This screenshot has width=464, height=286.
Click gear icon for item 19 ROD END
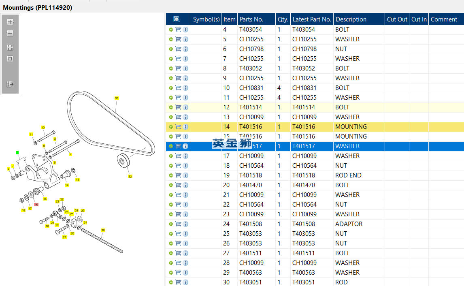click(171, 175)
